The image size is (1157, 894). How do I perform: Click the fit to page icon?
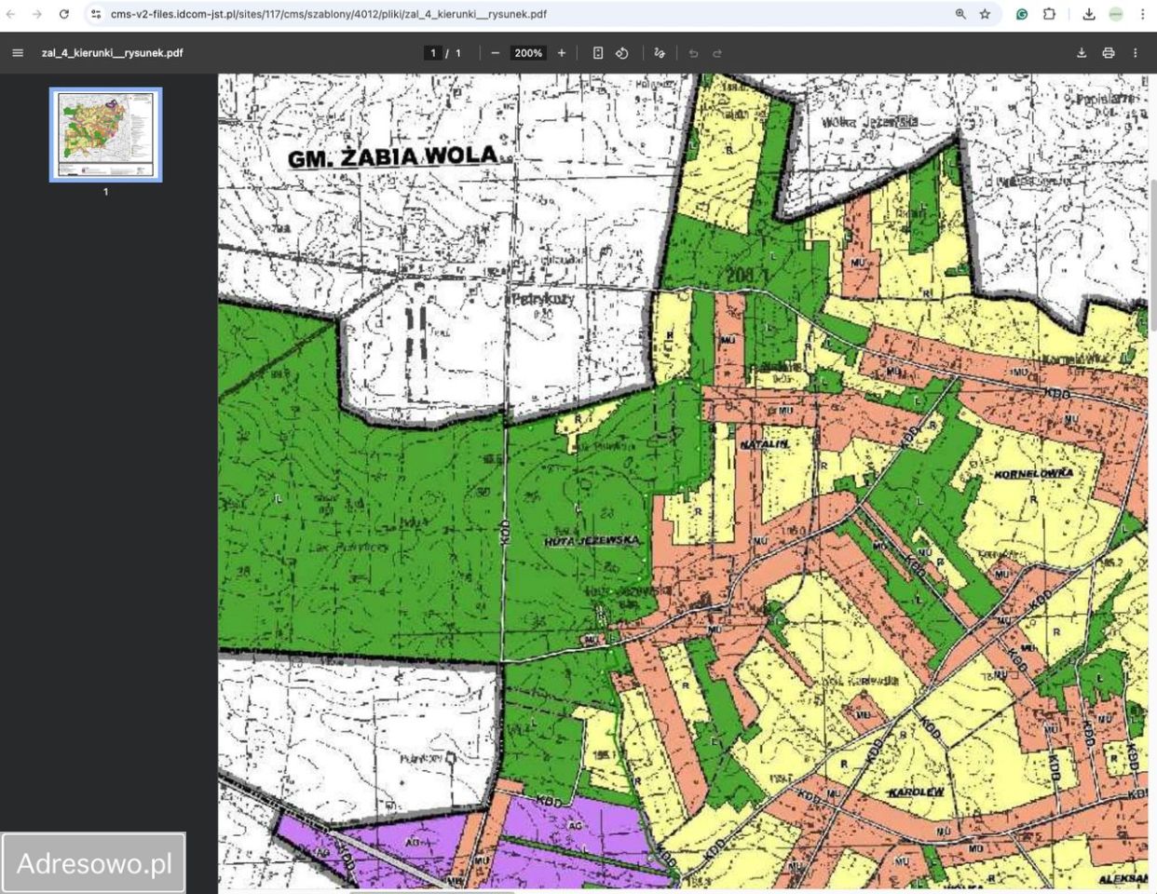coord(598,53)
